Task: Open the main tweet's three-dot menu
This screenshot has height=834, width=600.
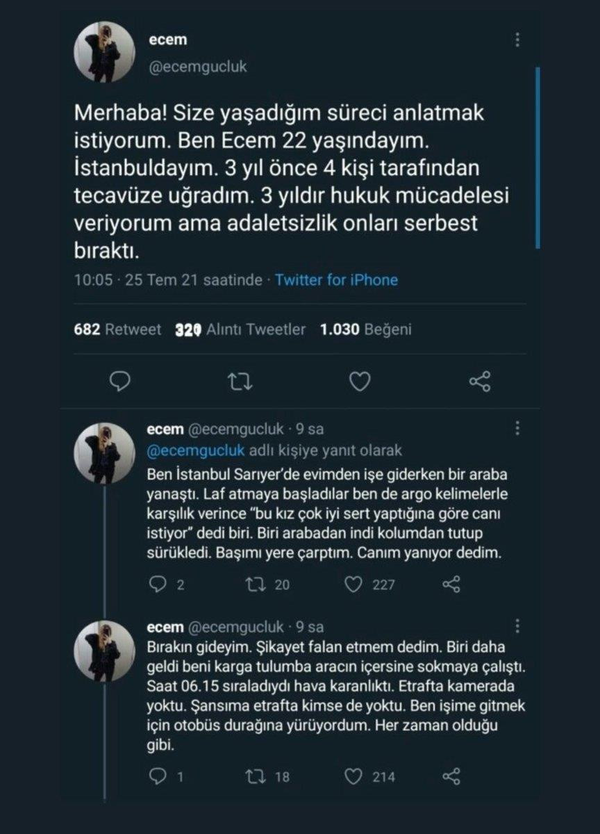Action: (x=517, y=40)
